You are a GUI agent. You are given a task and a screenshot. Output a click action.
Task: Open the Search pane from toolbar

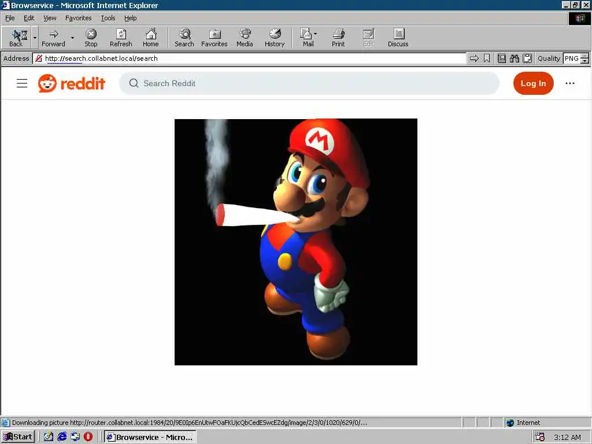coord(184,38)
